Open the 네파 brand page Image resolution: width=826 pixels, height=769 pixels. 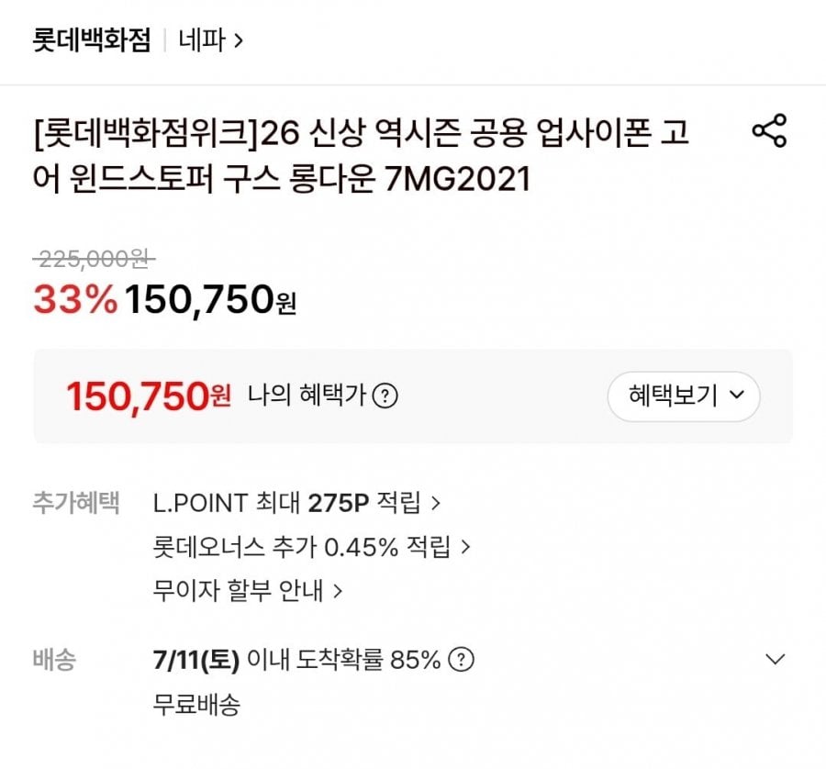pyautogui.click(x=202, y=40)
